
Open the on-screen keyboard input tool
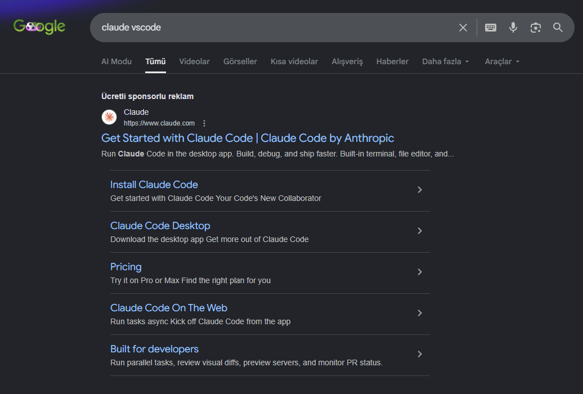[x=490, y=28]
